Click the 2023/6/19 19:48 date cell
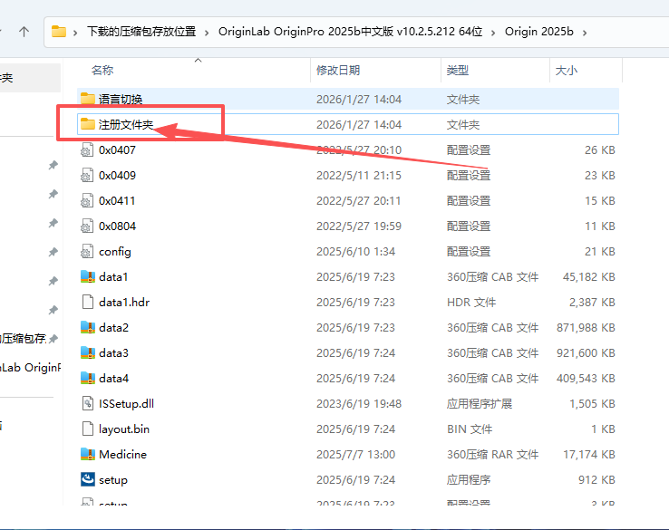669x530 pixels. point(359,404)
